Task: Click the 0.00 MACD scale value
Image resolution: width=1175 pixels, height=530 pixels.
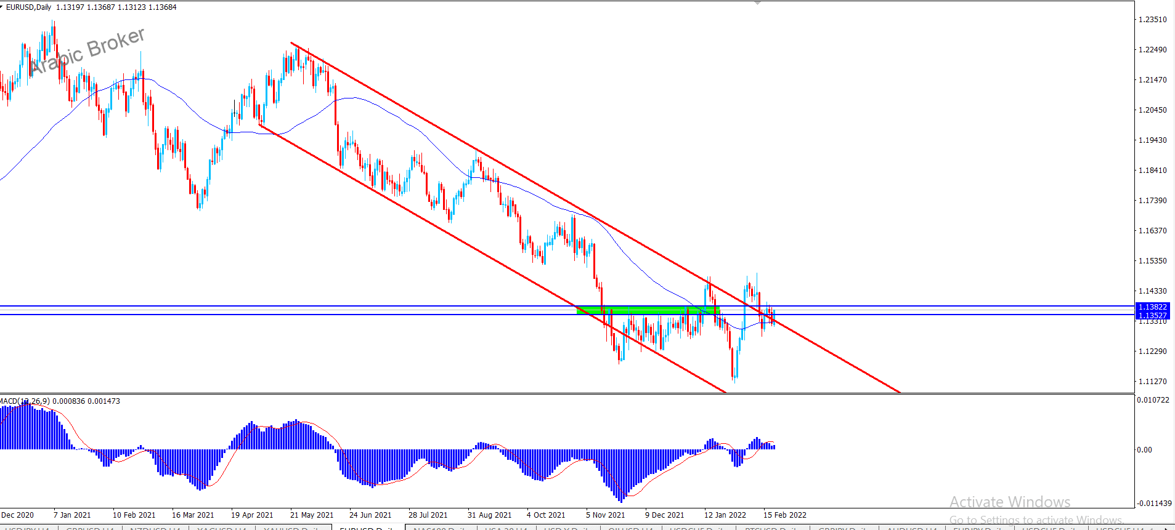Action: [1144, 450]
